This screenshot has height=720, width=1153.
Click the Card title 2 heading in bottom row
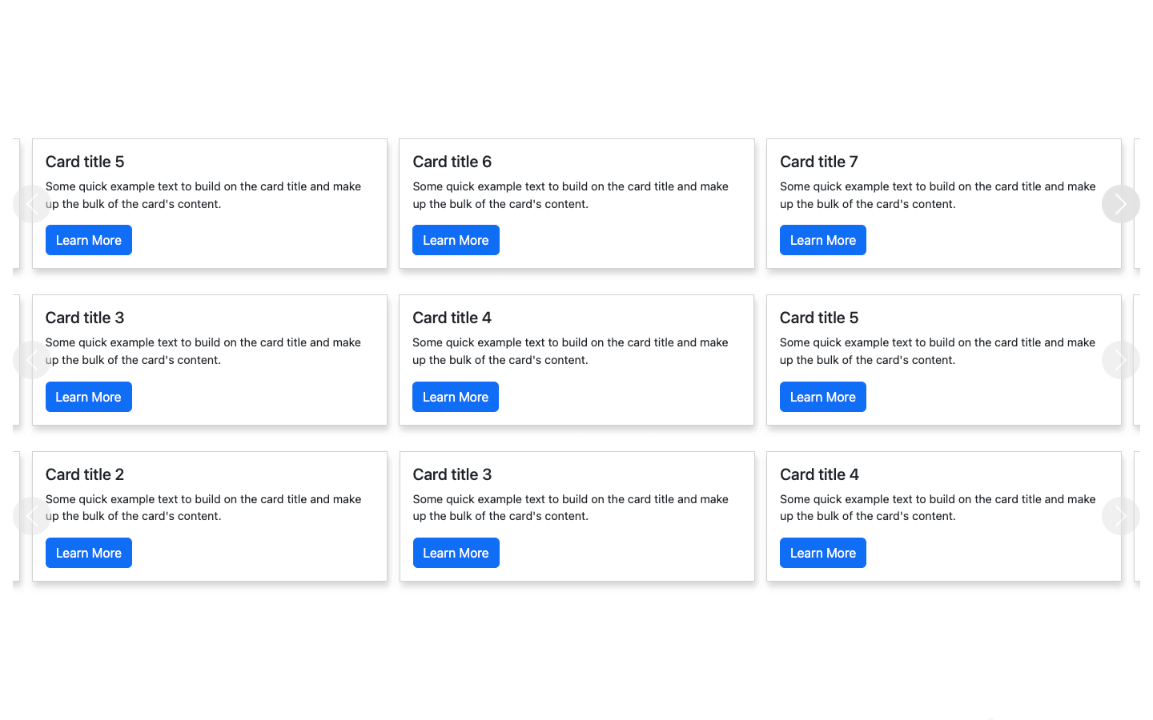pyautogui.click(x=84, y=474)
